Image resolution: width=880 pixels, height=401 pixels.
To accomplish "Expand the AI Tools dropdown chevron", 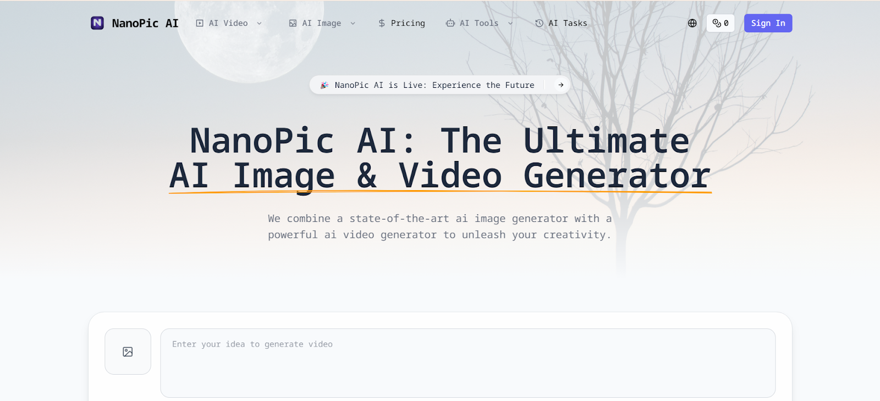I will pos(510,24).
